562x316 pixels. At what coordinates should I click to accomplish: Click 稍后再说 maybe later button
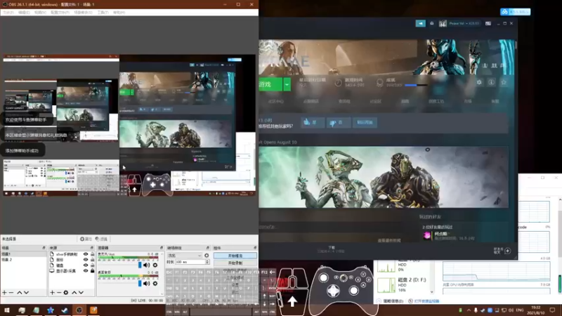(x=365, y=122)
